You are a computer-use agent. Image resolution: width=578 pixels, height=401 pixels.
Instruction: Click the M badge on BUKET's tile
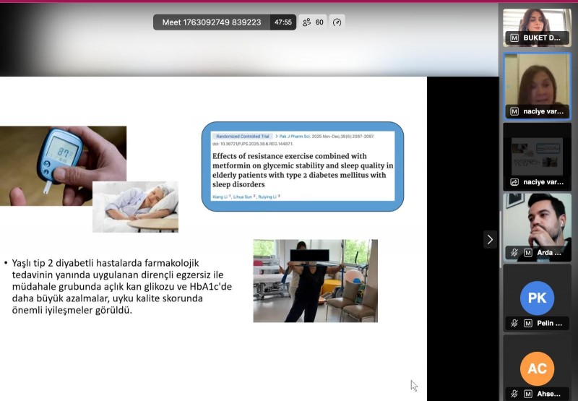pos(514,38)
